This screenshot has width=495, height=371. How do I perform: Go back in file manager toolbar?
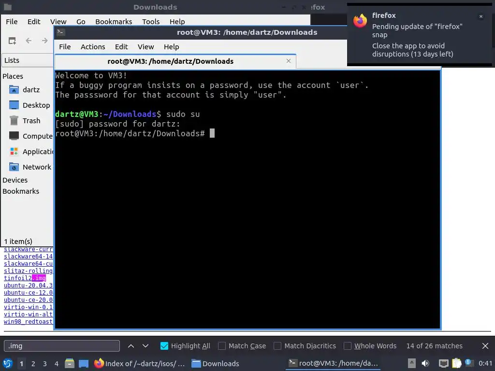tap(29, 41)
